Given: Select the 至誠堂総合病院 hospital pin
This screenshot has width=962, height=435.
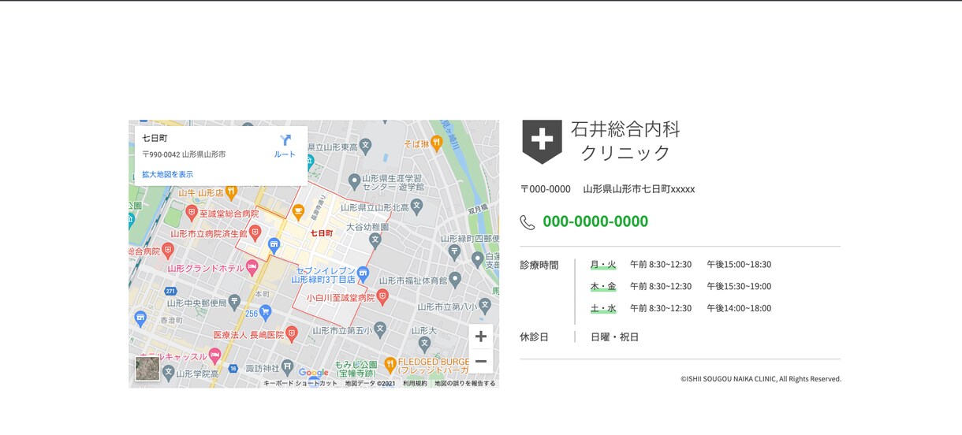Looking at the screenshot, I should (x=192, y=213).
